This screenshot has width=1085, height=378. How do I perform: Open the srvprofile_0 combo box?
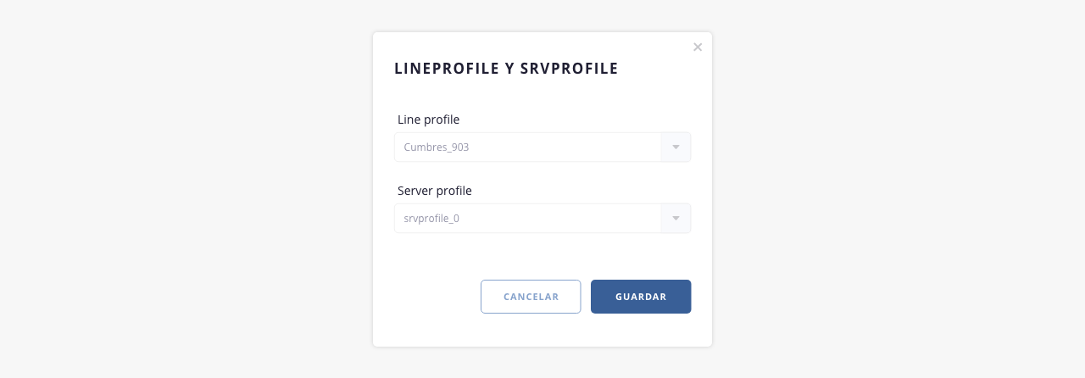click(x=527, y=219)
